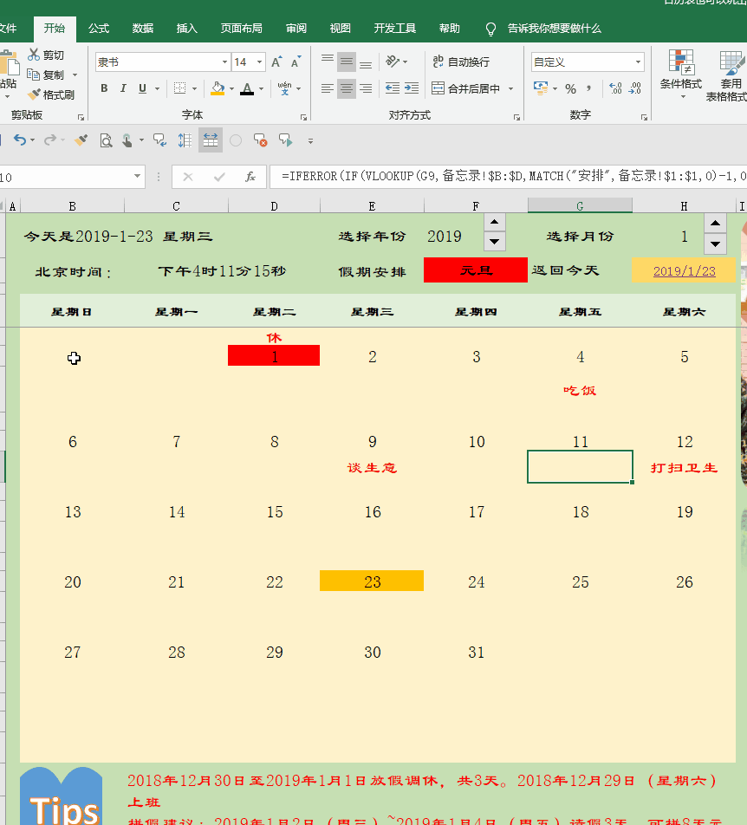Open number format dropdown 自定义

(638, 62)
